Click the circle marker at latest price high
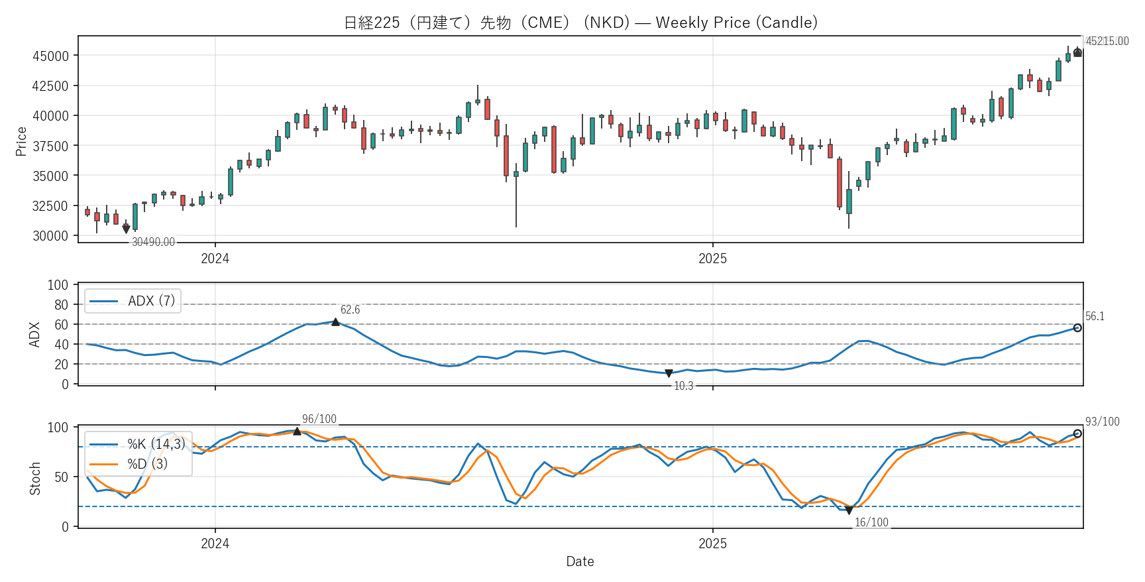Screen dimensions: 1145x582 click(x=1077, y=52)
